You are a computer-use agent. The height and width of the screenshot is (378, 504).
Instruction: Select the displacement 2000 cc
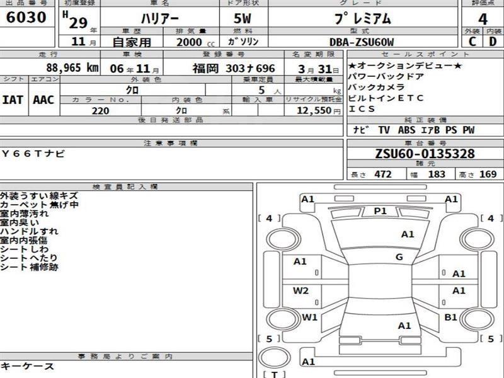pos(195,42)
